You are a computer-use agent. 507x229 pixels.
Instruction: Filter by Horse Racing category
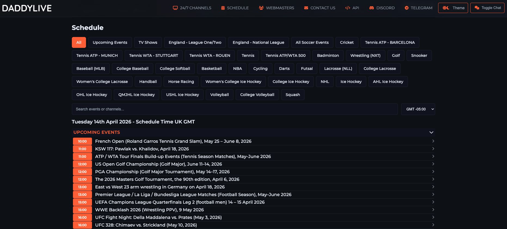181,82
